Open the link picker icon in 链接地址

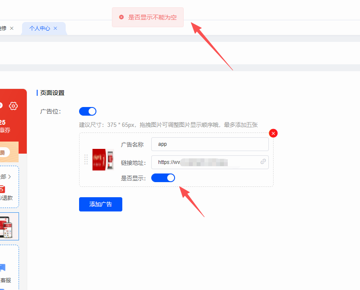(263, 161)
